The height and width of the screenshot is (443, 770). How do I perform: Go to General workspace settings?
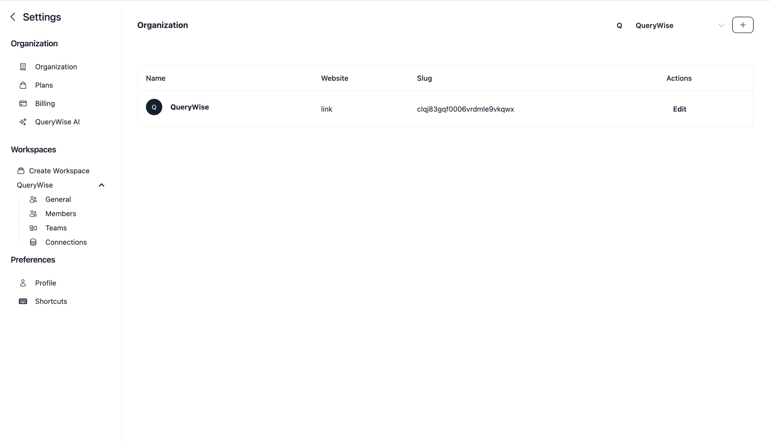58,200
